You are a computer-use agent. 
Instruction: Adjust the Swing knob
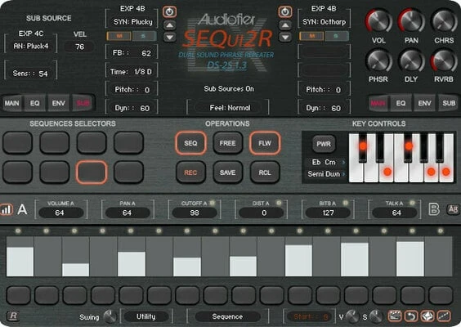[x=110, y=317]
